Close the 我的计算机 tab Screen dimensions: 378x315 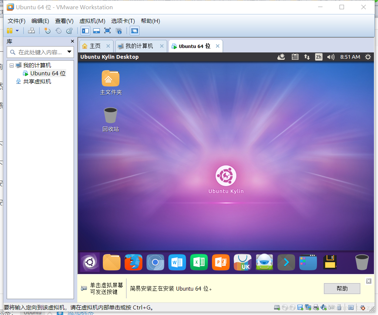coord(162,46)
